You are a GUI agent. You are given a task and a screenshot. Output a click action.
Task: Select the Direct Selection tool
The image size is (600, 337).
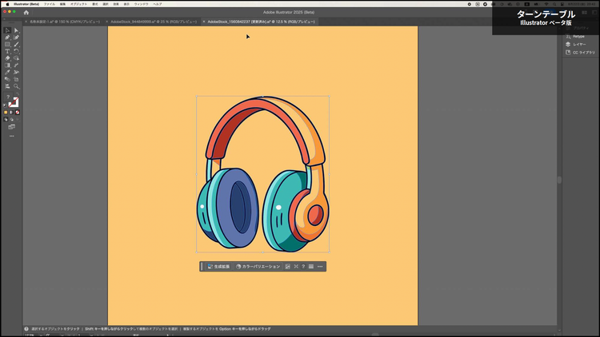(x=16, y=30)
